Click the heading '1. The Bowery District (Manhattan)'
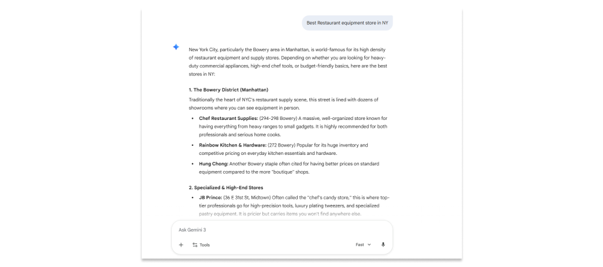This screenshot has height=267, width=603. click(229, 90)
